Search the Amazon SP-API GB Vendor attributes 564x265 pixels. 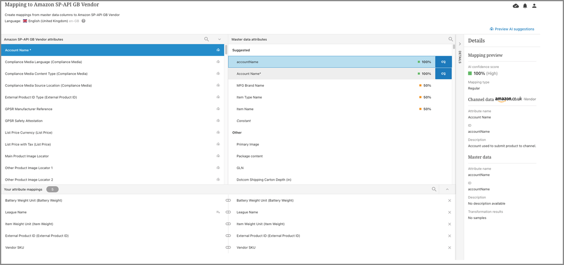(x=207, y=39)
